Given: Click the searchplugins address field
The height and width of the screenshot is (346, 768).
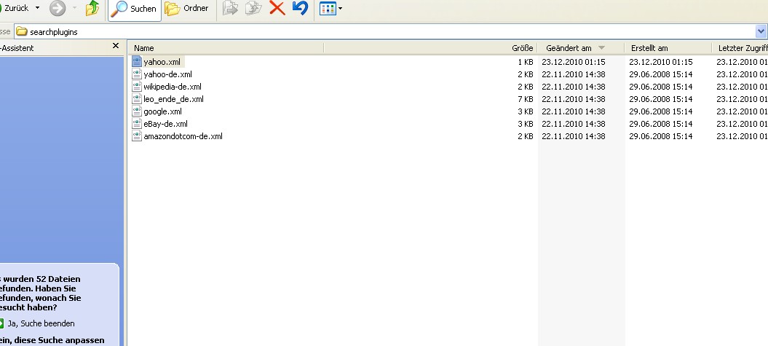Looking at the screenshot, I should (x=384, y=32).
